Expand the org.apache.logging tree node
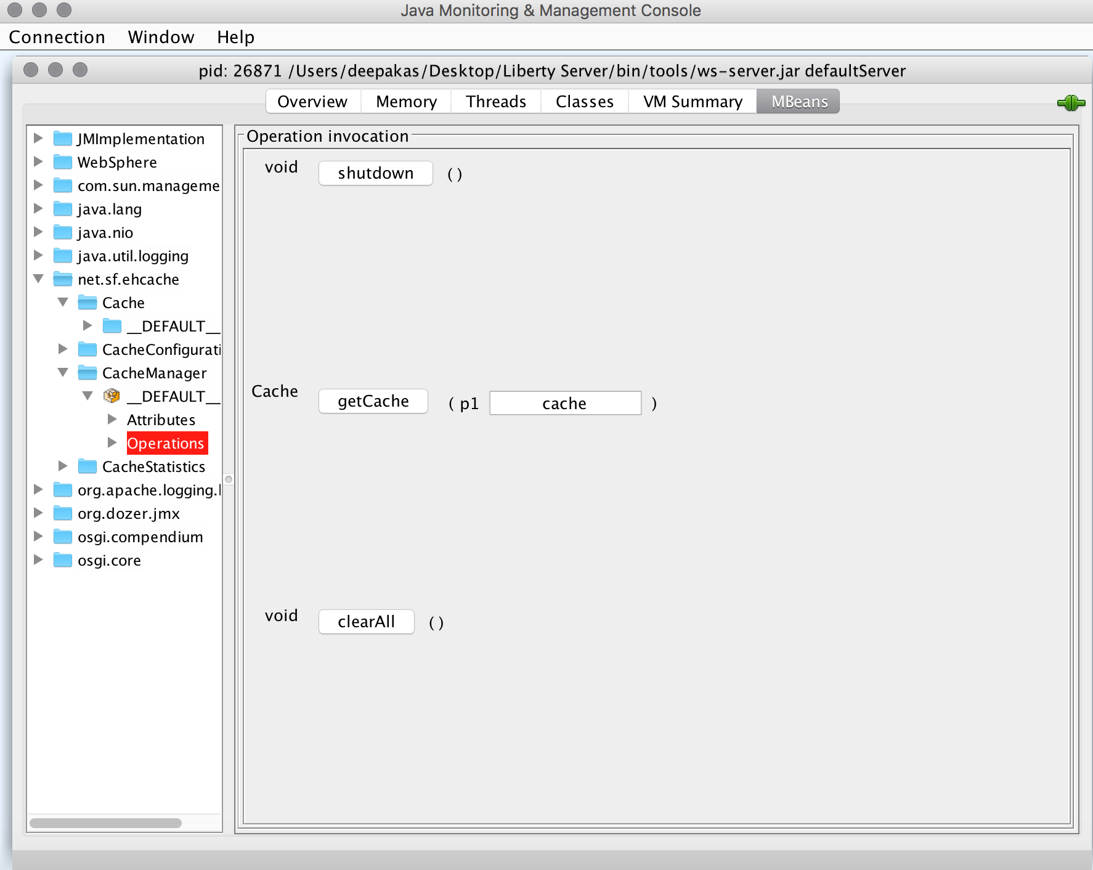Screen dimensions: 1093x870 tap(38, 489)
